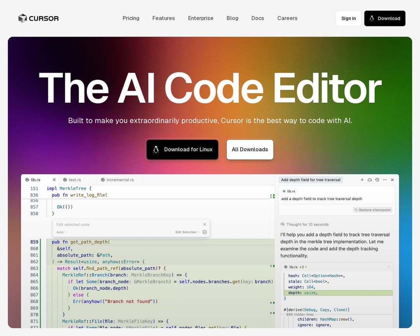Open the Pricing menu item

pos(131,18)
